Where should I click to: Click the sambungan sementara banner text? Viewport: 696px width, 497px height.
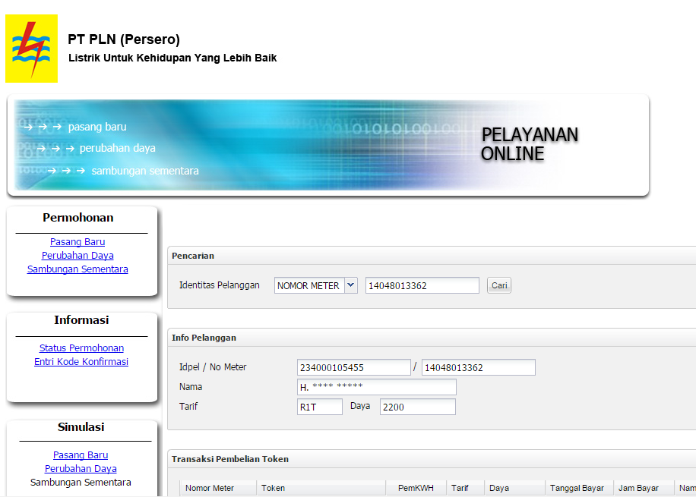[145, 171]
